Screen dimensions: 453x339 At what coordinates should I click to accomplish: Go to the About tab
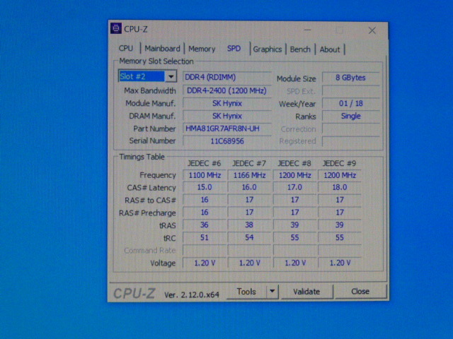[x=330, y=49]
